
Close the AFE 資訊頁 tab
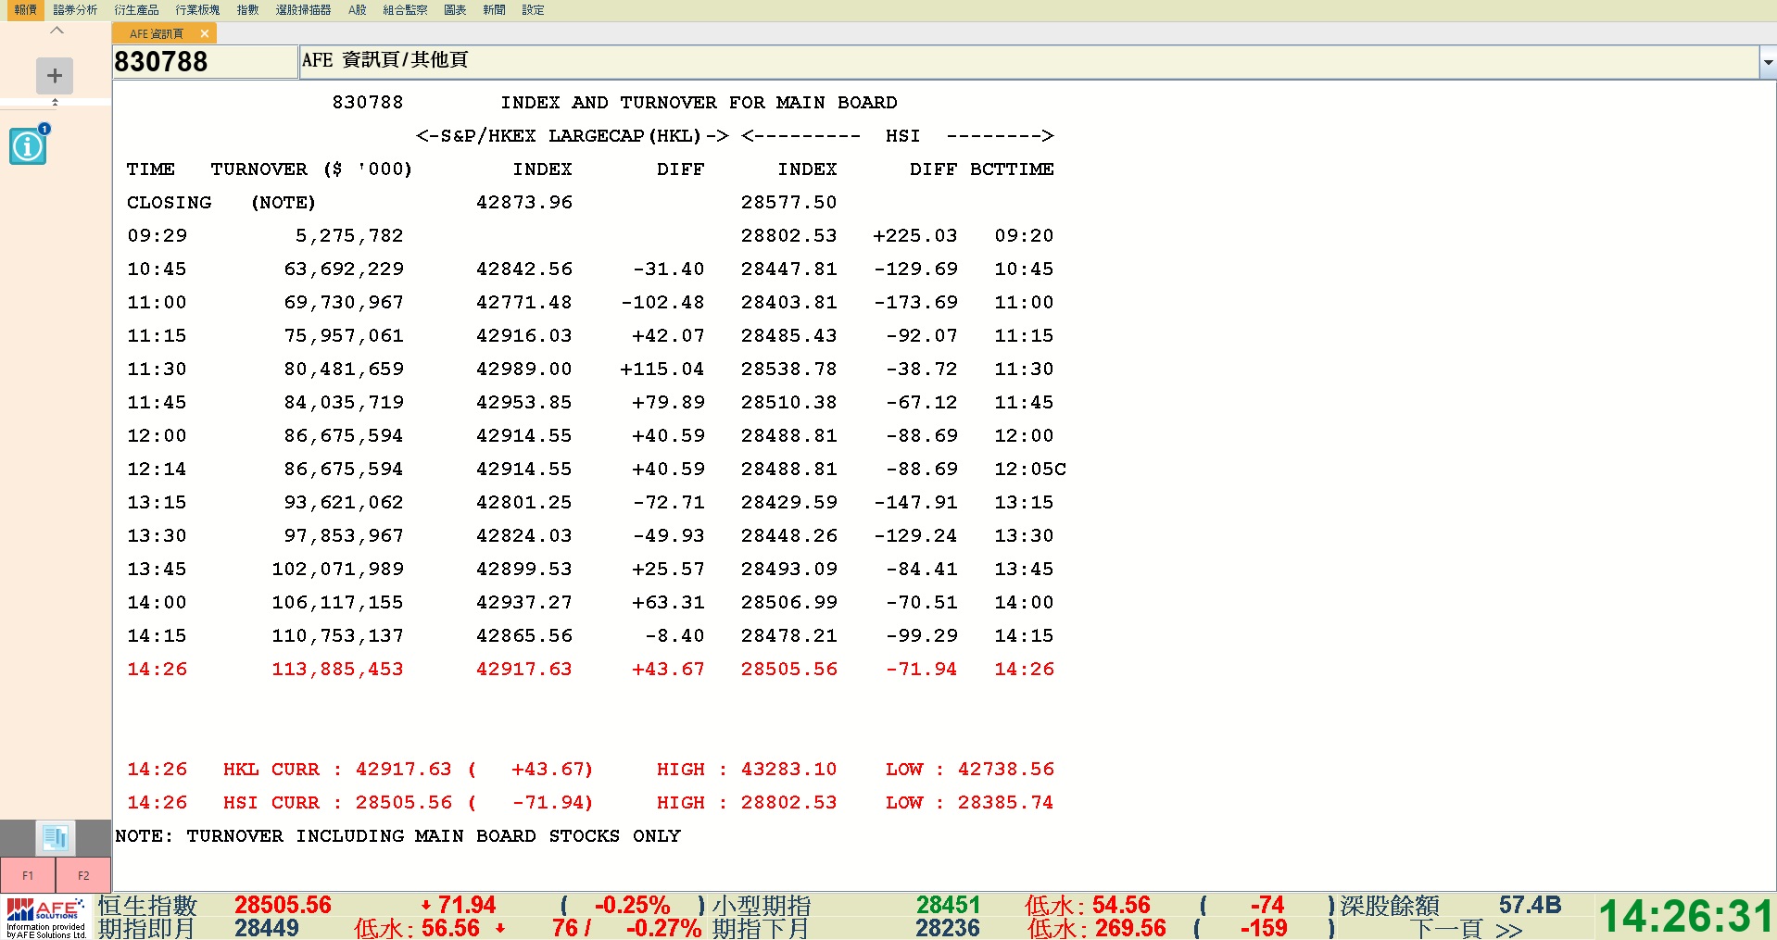205,33
